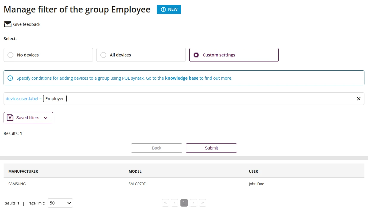Click the USER column header
Screen dimensions: 368x214
pos(253,171)
